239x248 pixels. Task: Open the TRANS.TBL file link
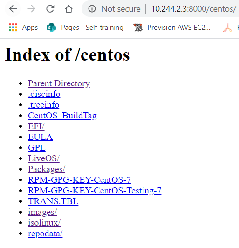(53, 201)
